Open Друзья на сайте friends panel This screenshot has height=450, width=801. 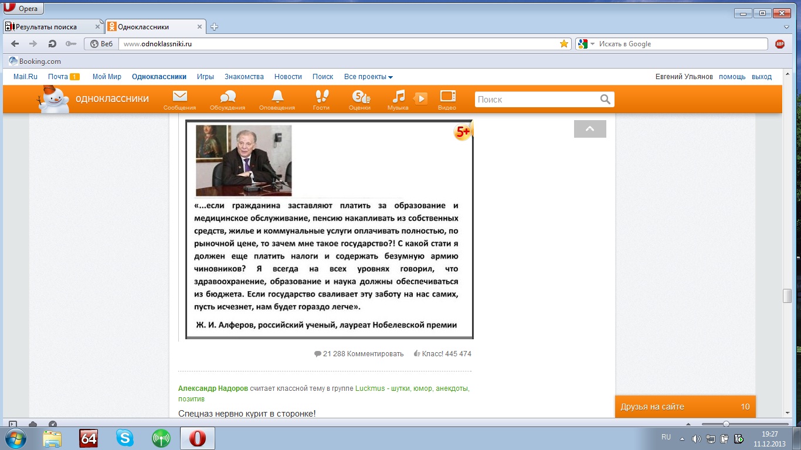point(685,407)
